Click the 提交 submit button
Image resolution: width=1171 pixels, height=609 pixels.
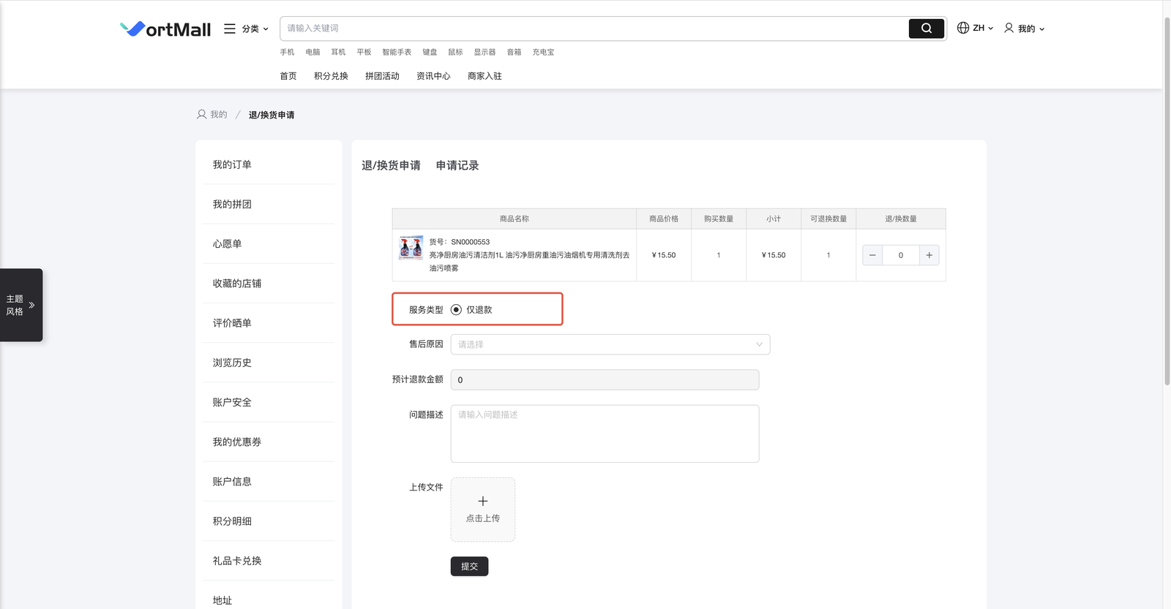(469, 567)
